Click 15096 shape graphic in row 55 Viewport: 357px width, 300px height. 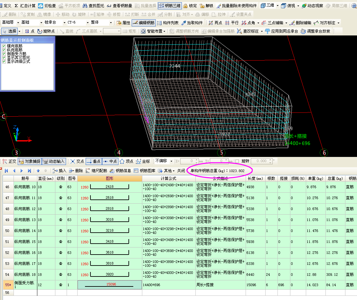click(x=110, y=285)
